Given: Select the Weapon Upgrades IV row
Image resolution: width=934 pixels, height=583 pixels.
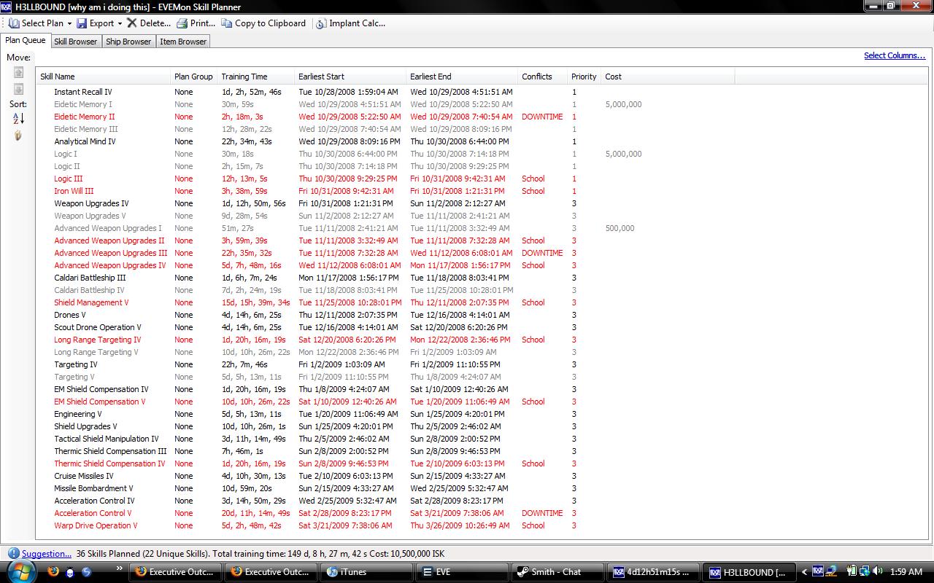Looking at the screenshot, I should pyautogui.click(x=386, y=203).
